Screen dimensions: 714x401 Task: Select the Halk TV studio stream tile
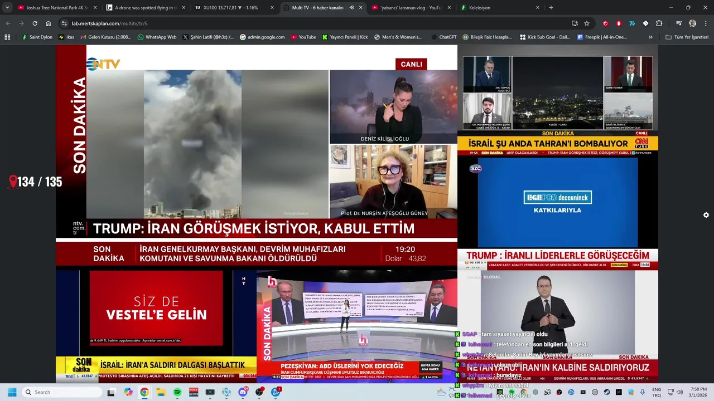(357, 326)
